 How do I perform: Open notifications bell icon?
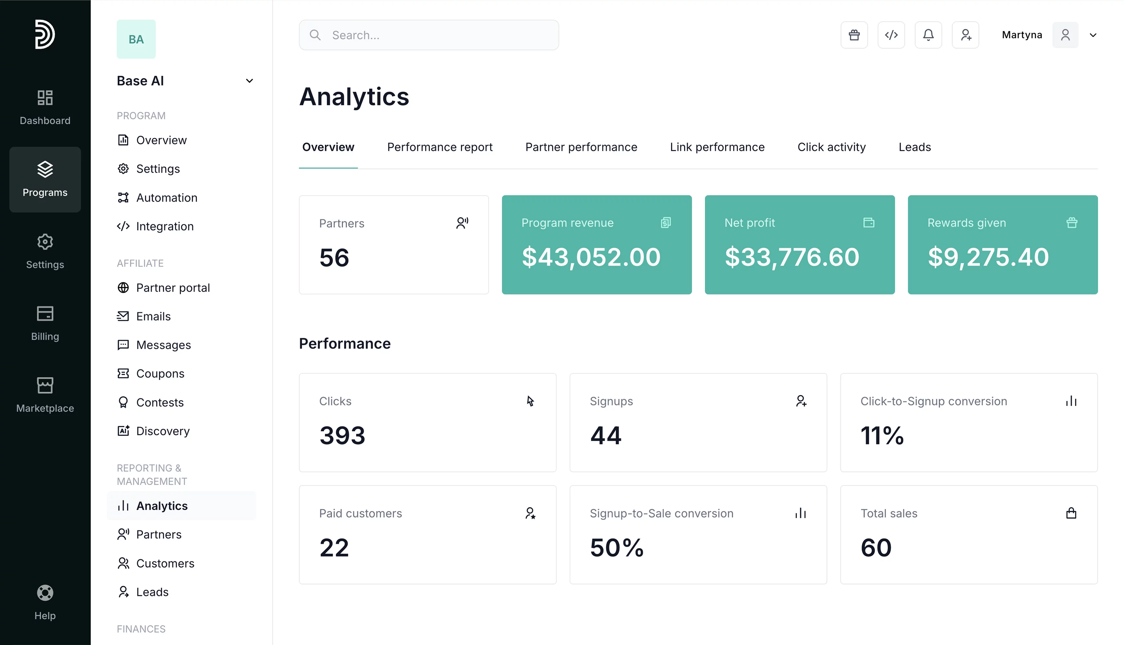[928, 35]
